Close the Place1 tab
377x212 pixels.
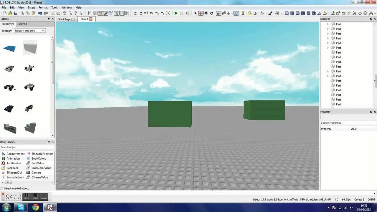91,19
